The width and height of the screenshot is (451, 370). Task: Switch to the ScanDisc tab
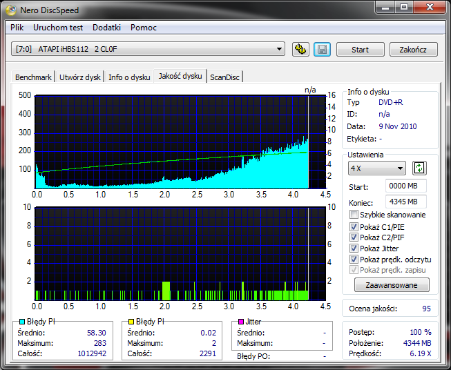(224, 77)
